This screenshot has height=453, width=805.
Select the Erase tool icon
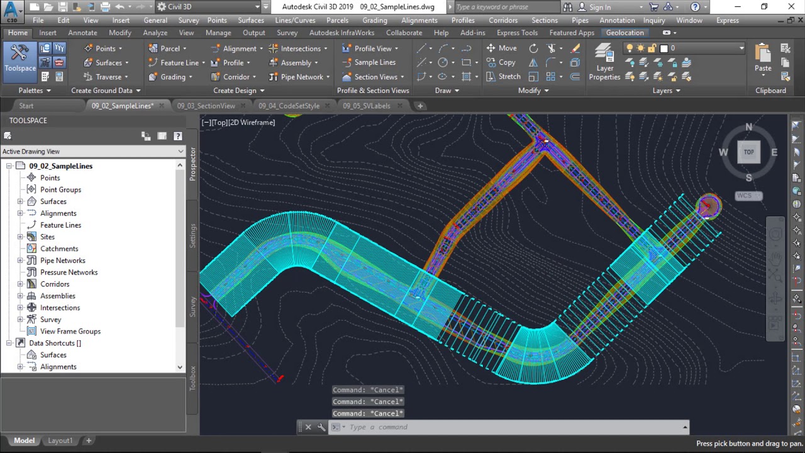pyautogui.click(x=574, y=48)
